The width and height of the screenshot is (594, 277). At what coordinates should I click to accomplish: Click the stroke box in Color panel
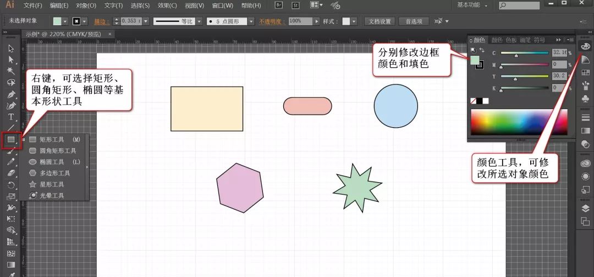tap(480, 65)
